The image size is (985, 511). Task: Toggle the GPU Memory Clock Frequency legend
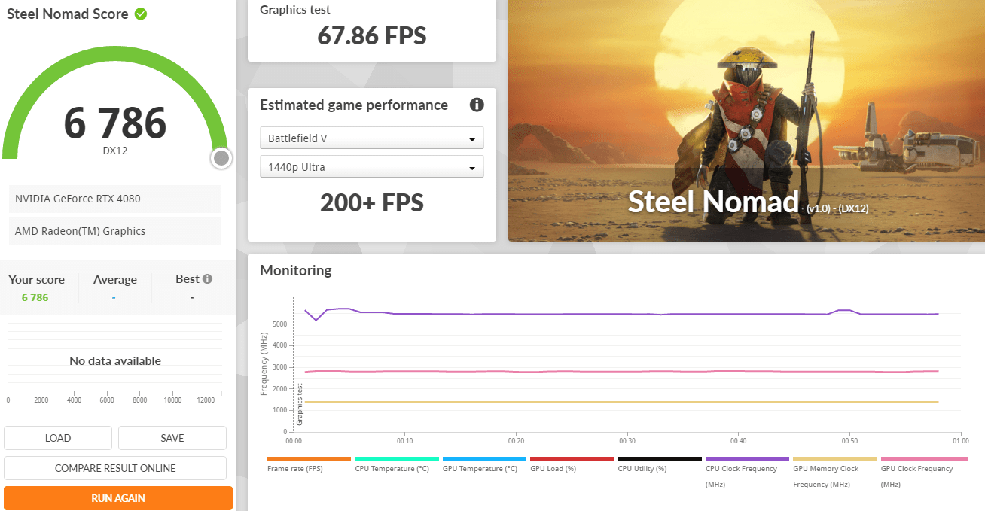pyautogui.click(x=835, y=471)
